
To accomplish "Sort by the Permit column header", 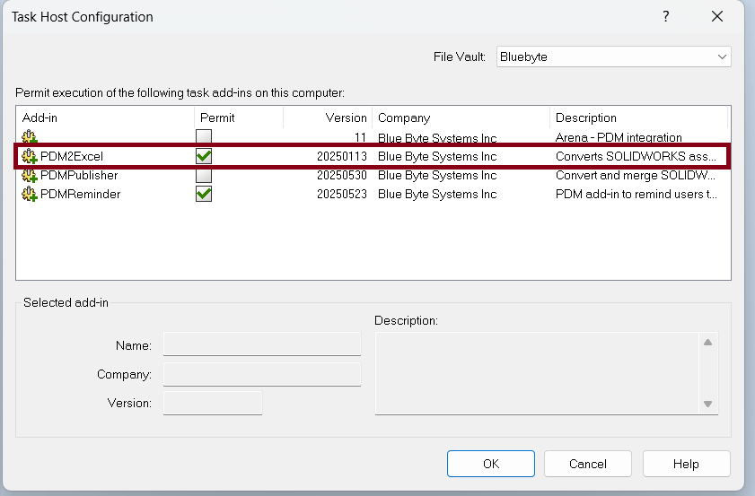I will (238, 117).
